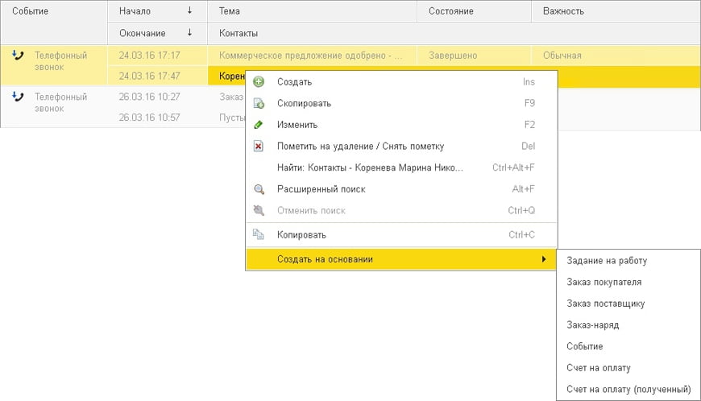This screenshot has width=701, height=401.
Task: Click the 26.03.16 10:27 start time
Action: 157,97
